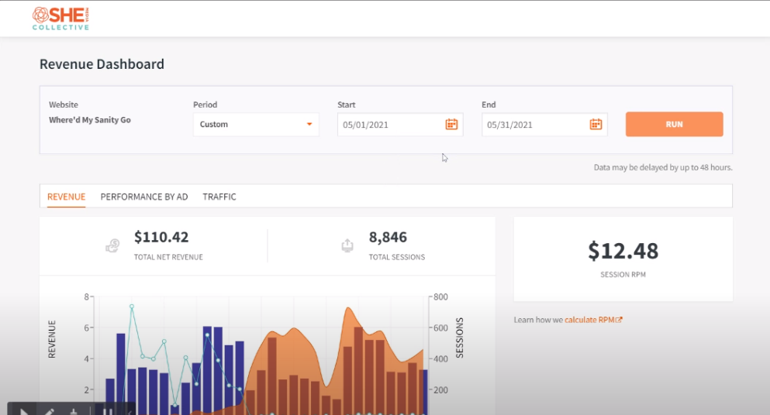Image resolution: width=770 pixels, height=415 pixels.
Task: Open the Start date calendar picker icon
Action: pyautogui.click(x=451, y=124)
